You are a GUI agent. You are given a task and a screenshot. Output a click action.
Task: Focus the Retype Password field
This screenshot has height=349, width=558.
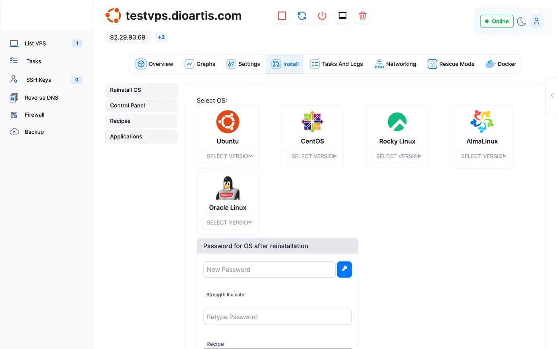coord(277,317)
